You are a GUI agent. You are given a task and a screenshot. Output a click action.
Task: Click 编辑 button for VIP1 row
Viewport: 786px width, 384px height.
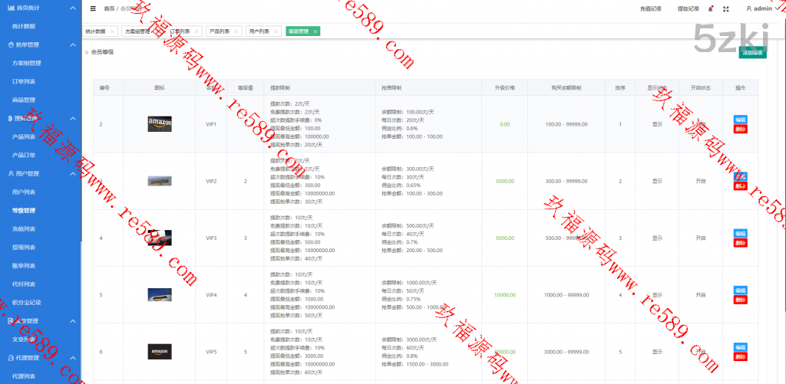click(740, 120)
